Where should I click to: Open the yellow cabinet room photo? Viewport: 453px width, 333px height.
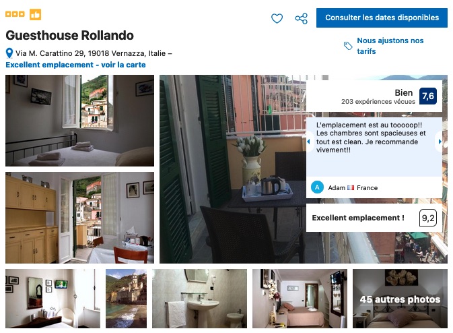[x=79, y=218]
